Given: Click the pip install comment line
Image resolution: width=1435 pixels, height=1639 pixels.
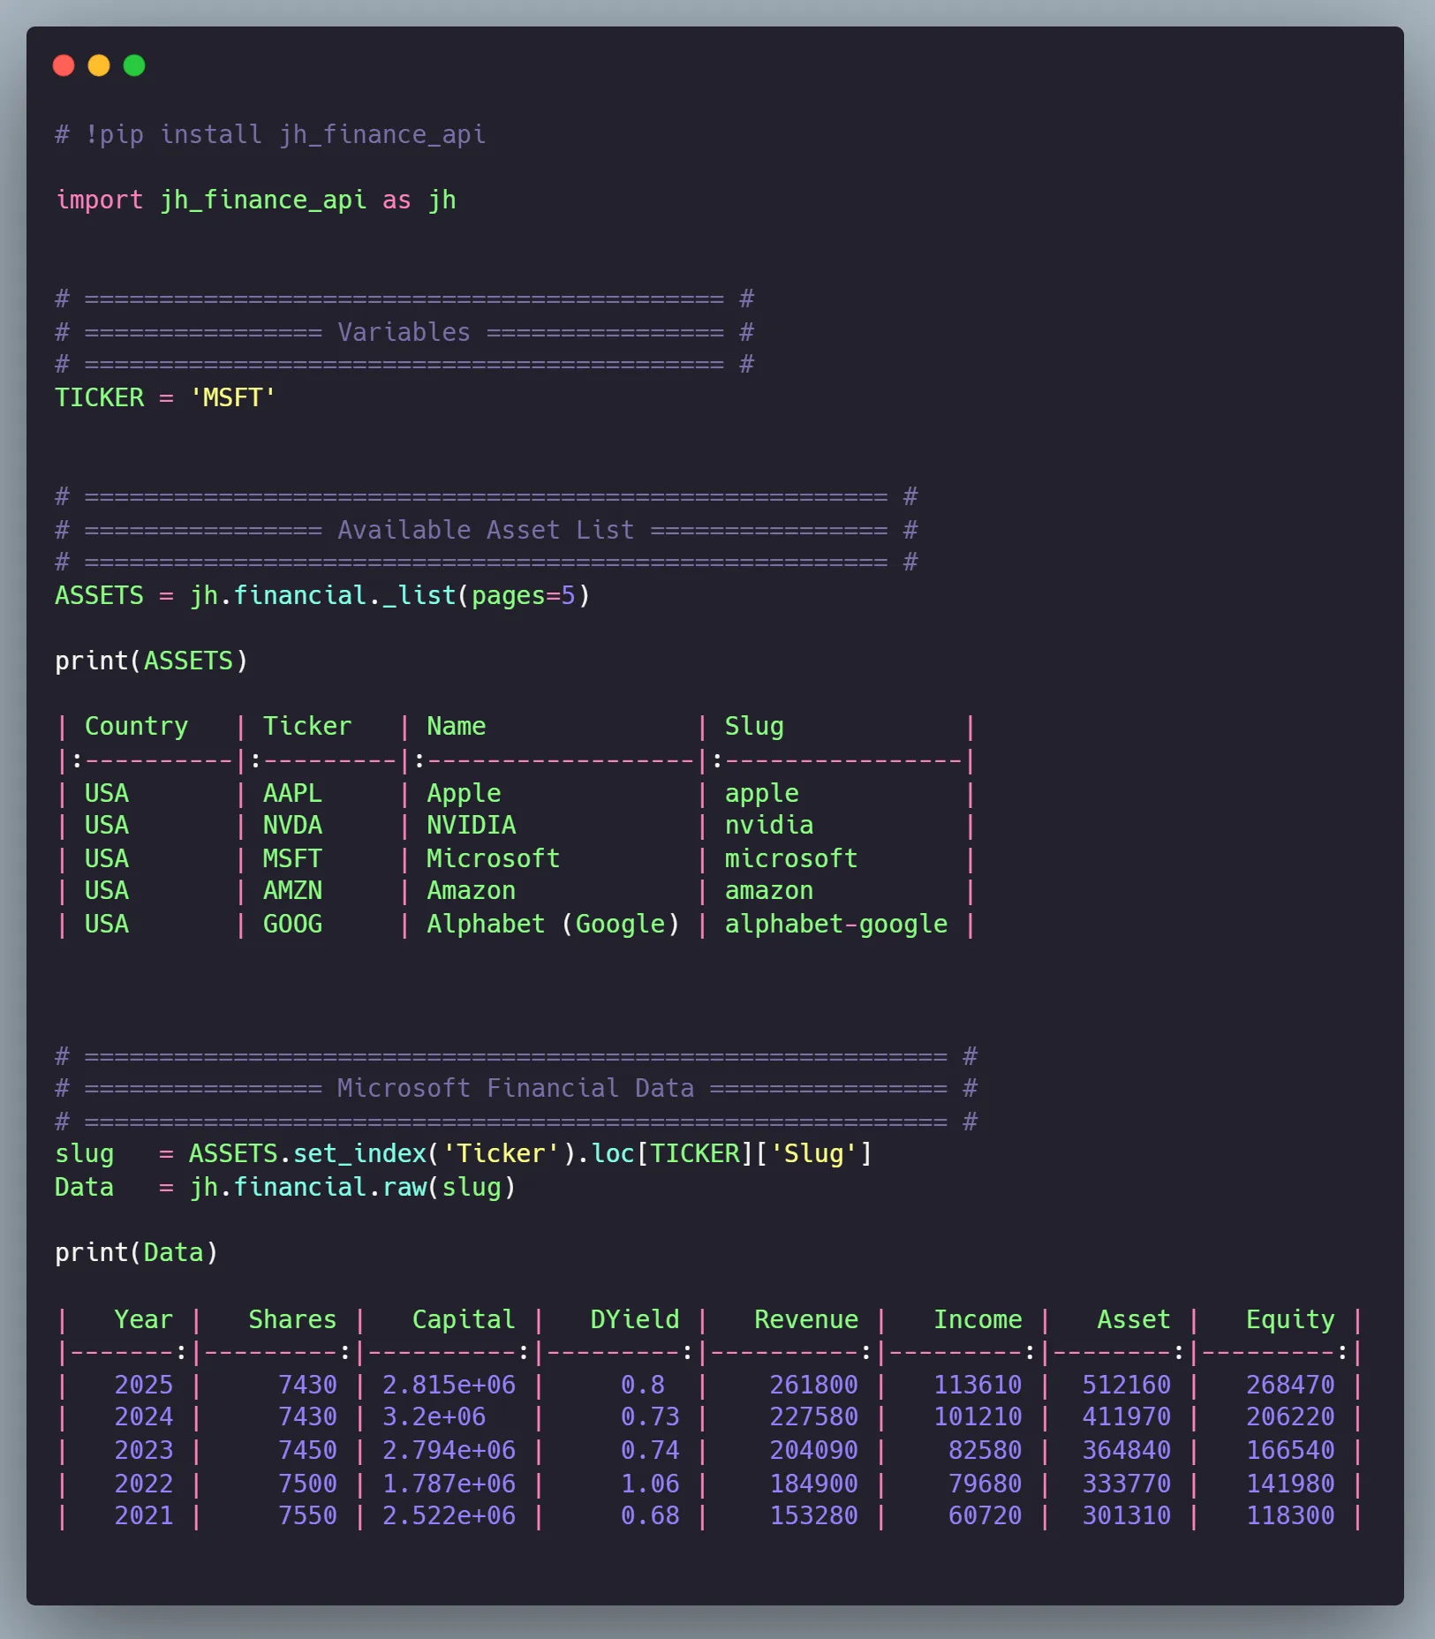Looking at the screenshot, I should [x=270, y=135].
